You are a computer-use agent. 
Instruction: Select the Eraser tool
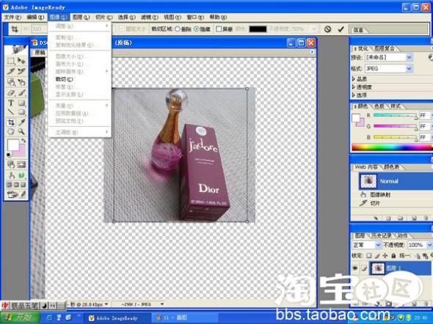coord(11,93)
